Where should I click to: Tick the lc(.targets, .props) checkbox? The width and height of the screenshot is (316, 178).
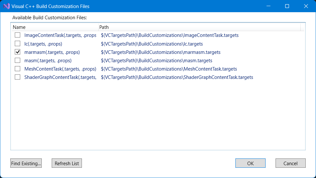point(18,44)
